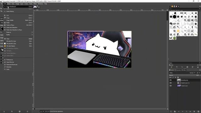Switch to the Layers tab
Screen dimensions: 201x113
(x=172, y=70)
